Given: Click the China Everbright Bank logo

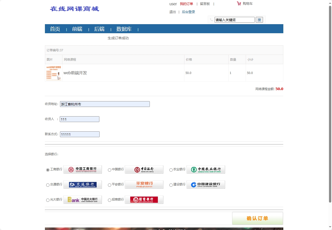Looking at the screenshot, I should (x=82, y=199).
